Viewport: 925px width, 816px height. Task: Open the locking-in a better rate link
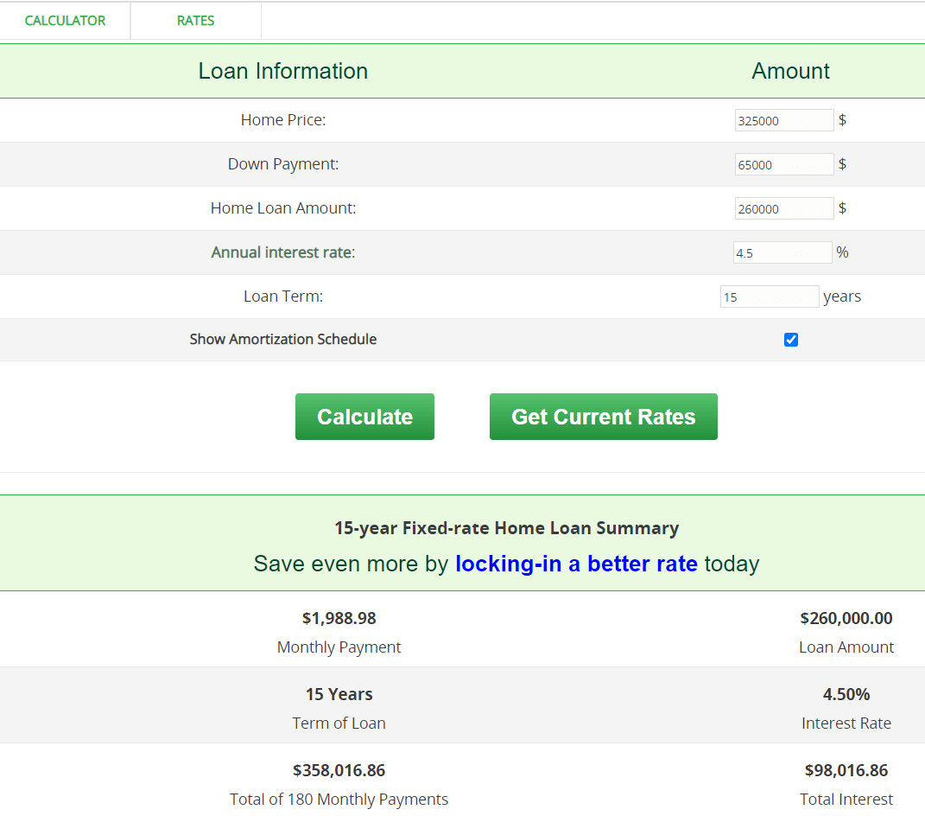point(576,564)
